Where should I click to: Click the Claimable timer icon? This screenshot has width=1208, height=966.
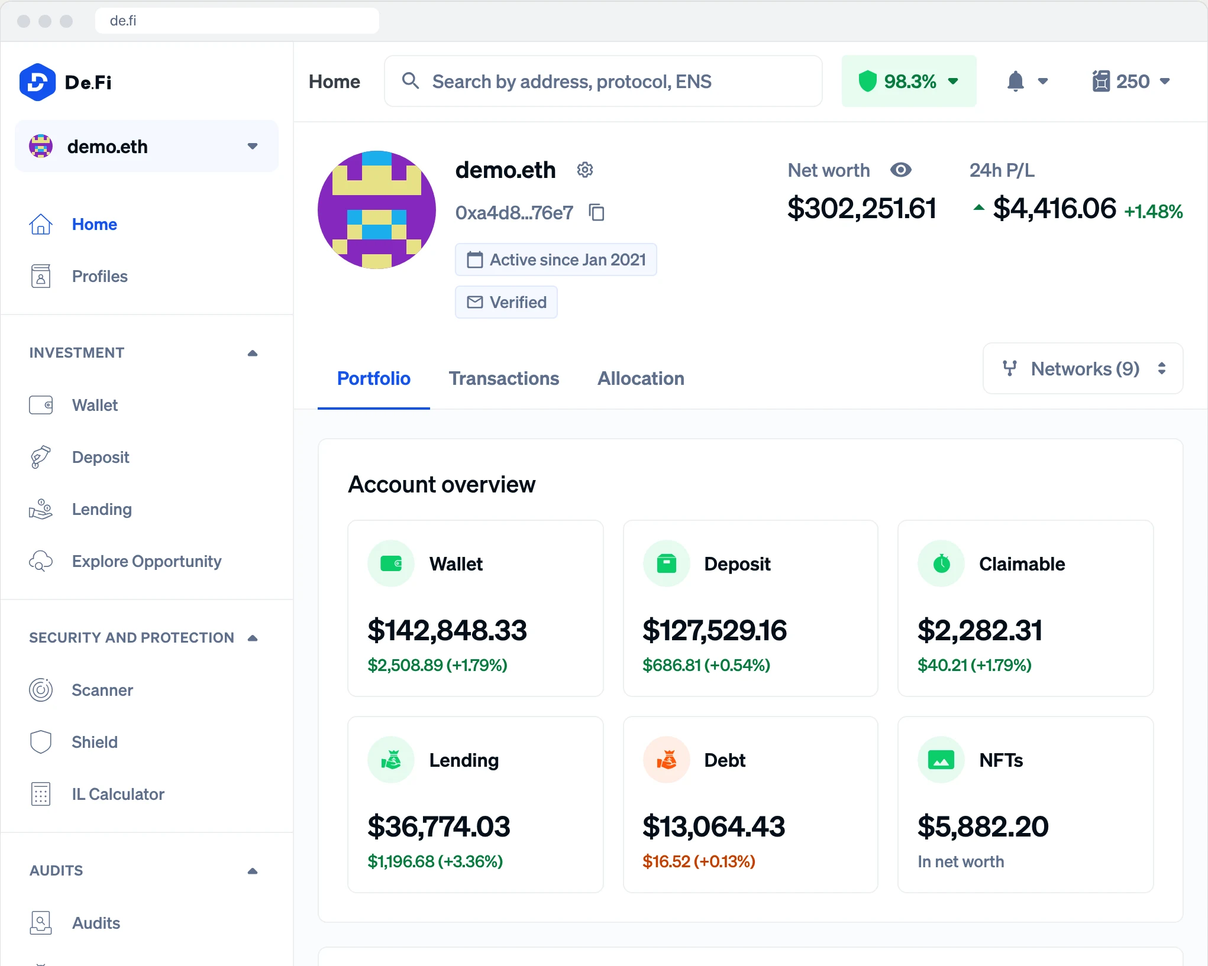(x=941, y=563)
